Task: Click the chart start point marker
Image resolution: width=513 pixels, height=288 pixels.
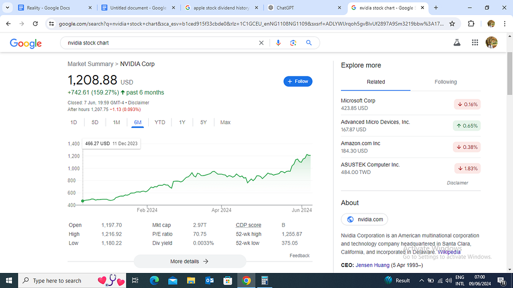Action: [x=83, y=201]
